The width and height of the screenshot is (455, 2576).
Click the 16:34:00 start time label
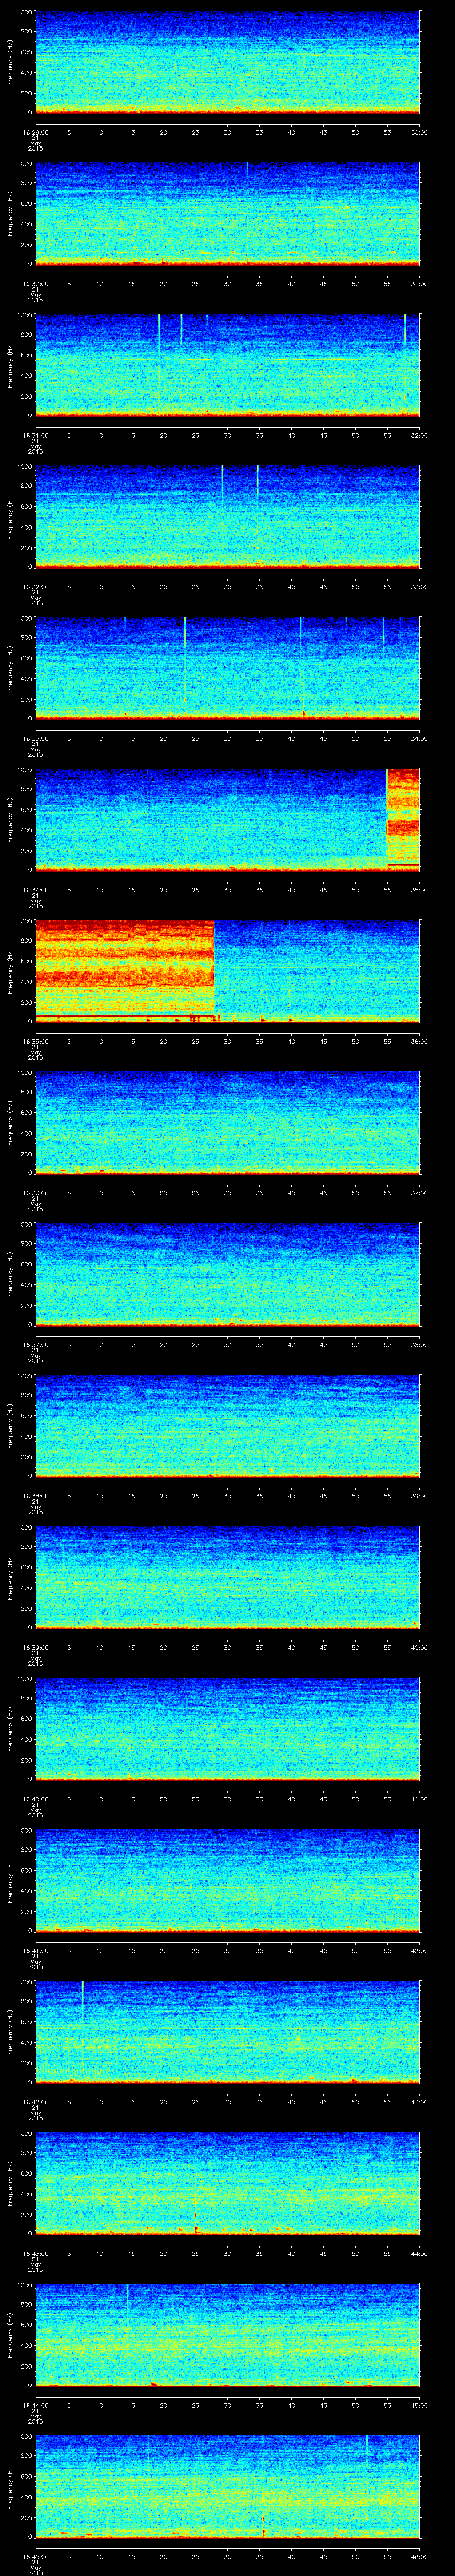[36, 890]
